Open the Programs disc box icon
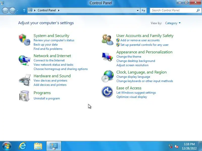The image size is (202, 151). point(24,96)
